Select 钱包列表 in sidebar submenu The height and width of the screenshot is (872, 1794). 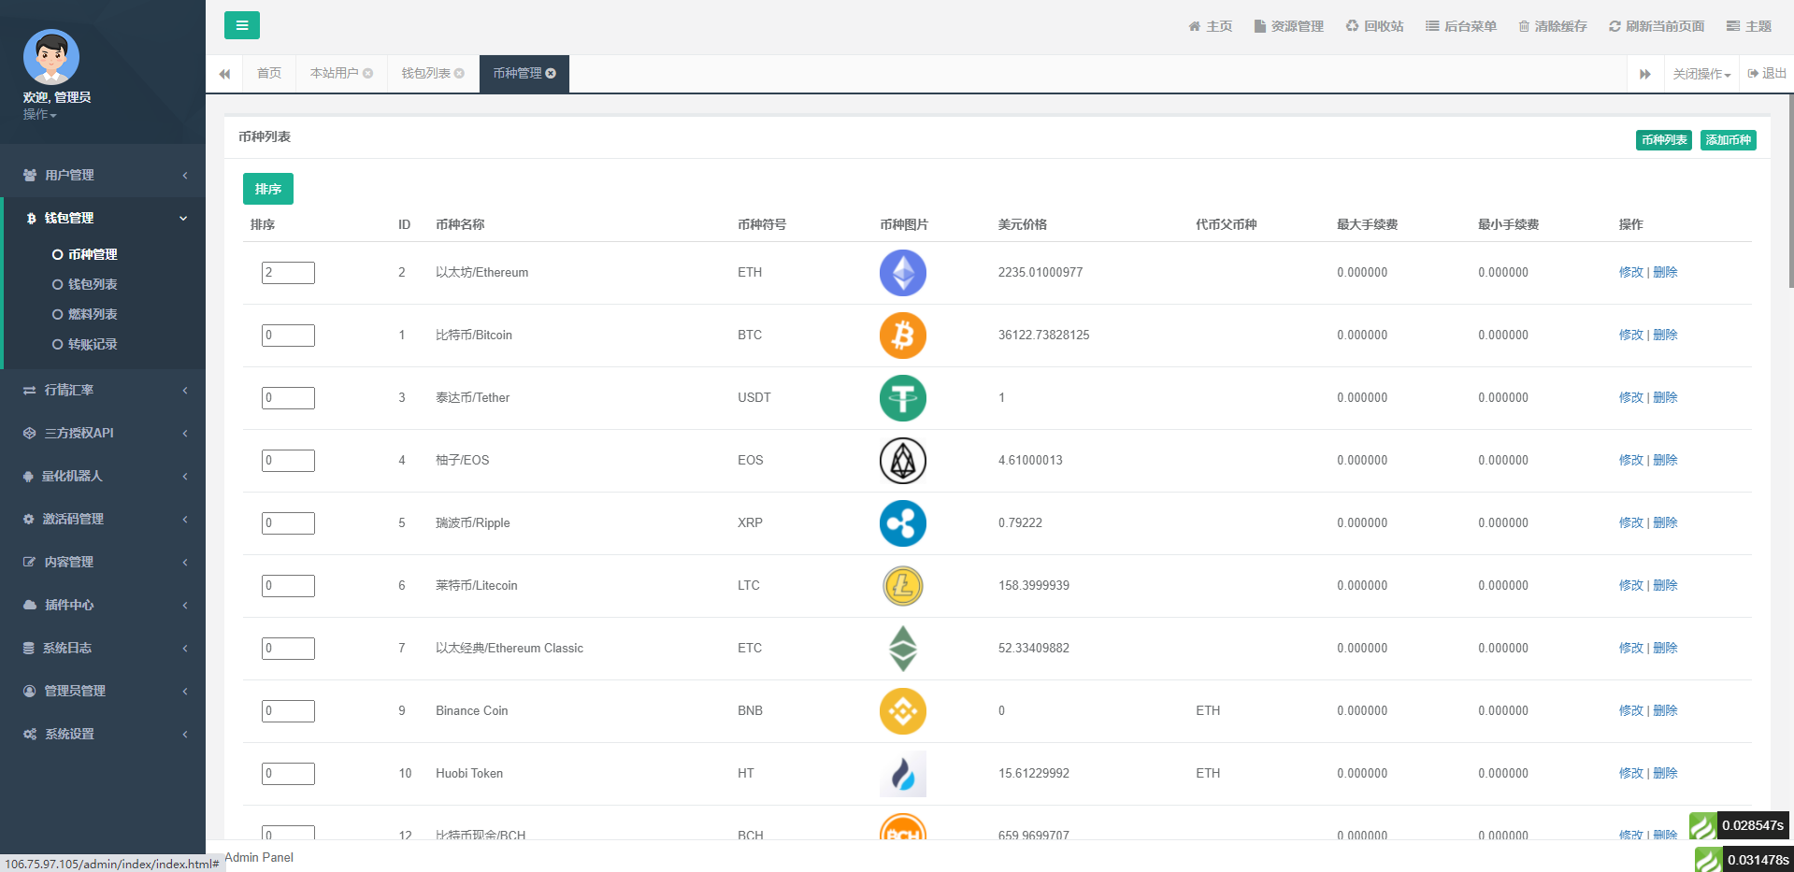point(92,284)
